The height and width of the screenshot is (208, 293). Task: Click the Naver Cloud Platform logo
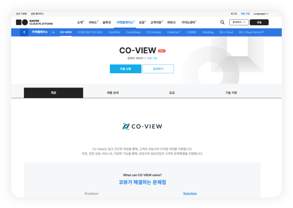pyautogui.click(x=34, y=22)
